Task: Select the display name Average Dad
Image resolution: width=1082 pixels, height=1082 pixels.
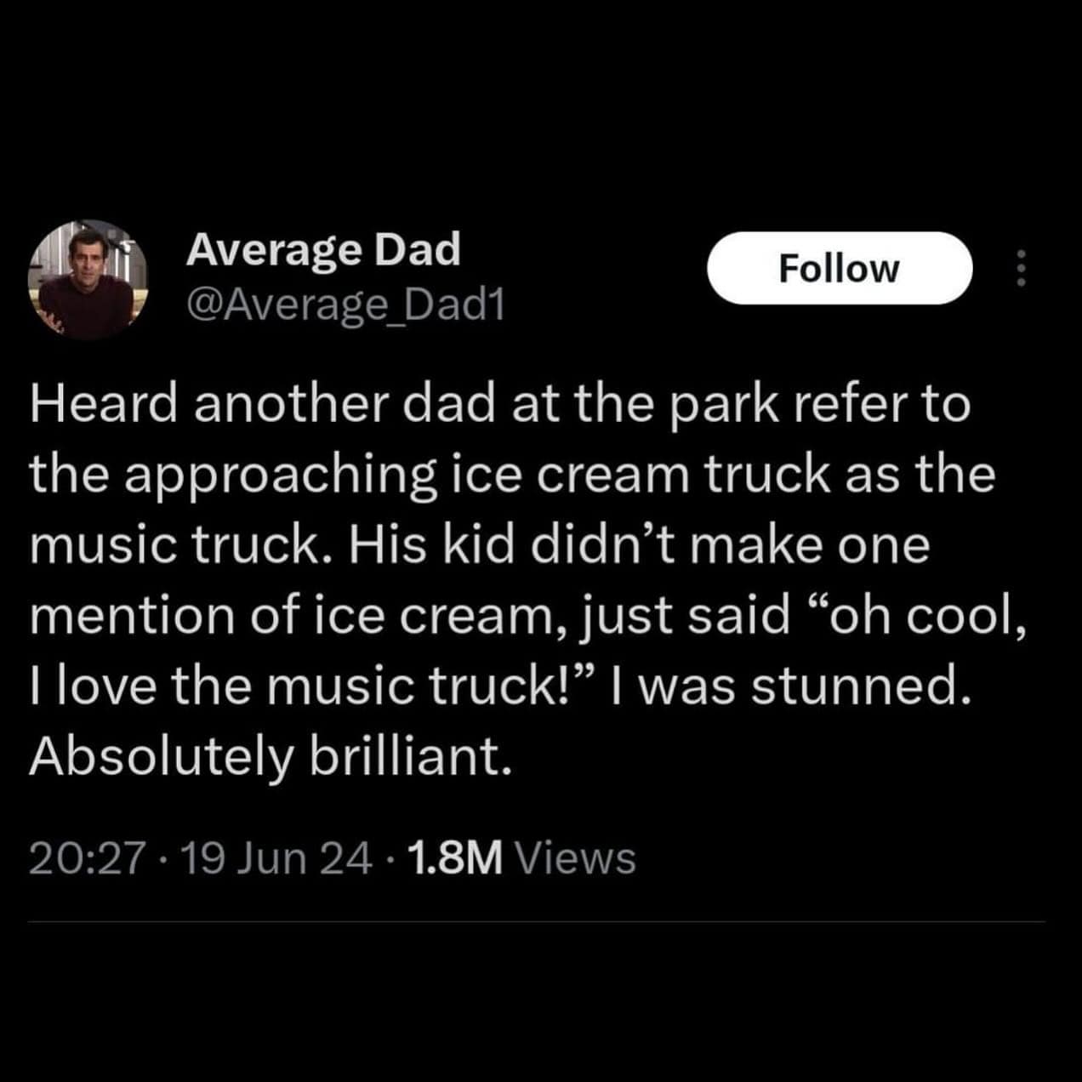Action: click(x=323, y=249)
